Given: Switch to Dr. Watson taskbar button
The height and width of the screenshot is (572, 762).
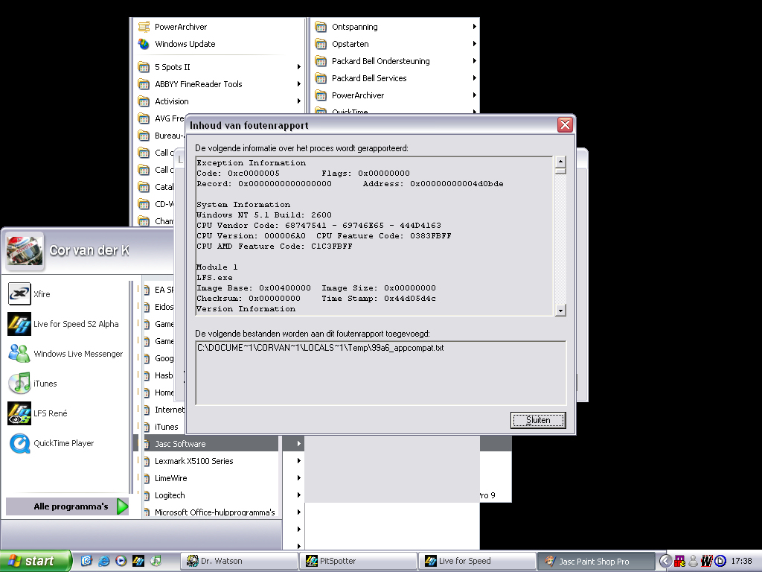Looking at the screenshot, I should pos(239,561).
